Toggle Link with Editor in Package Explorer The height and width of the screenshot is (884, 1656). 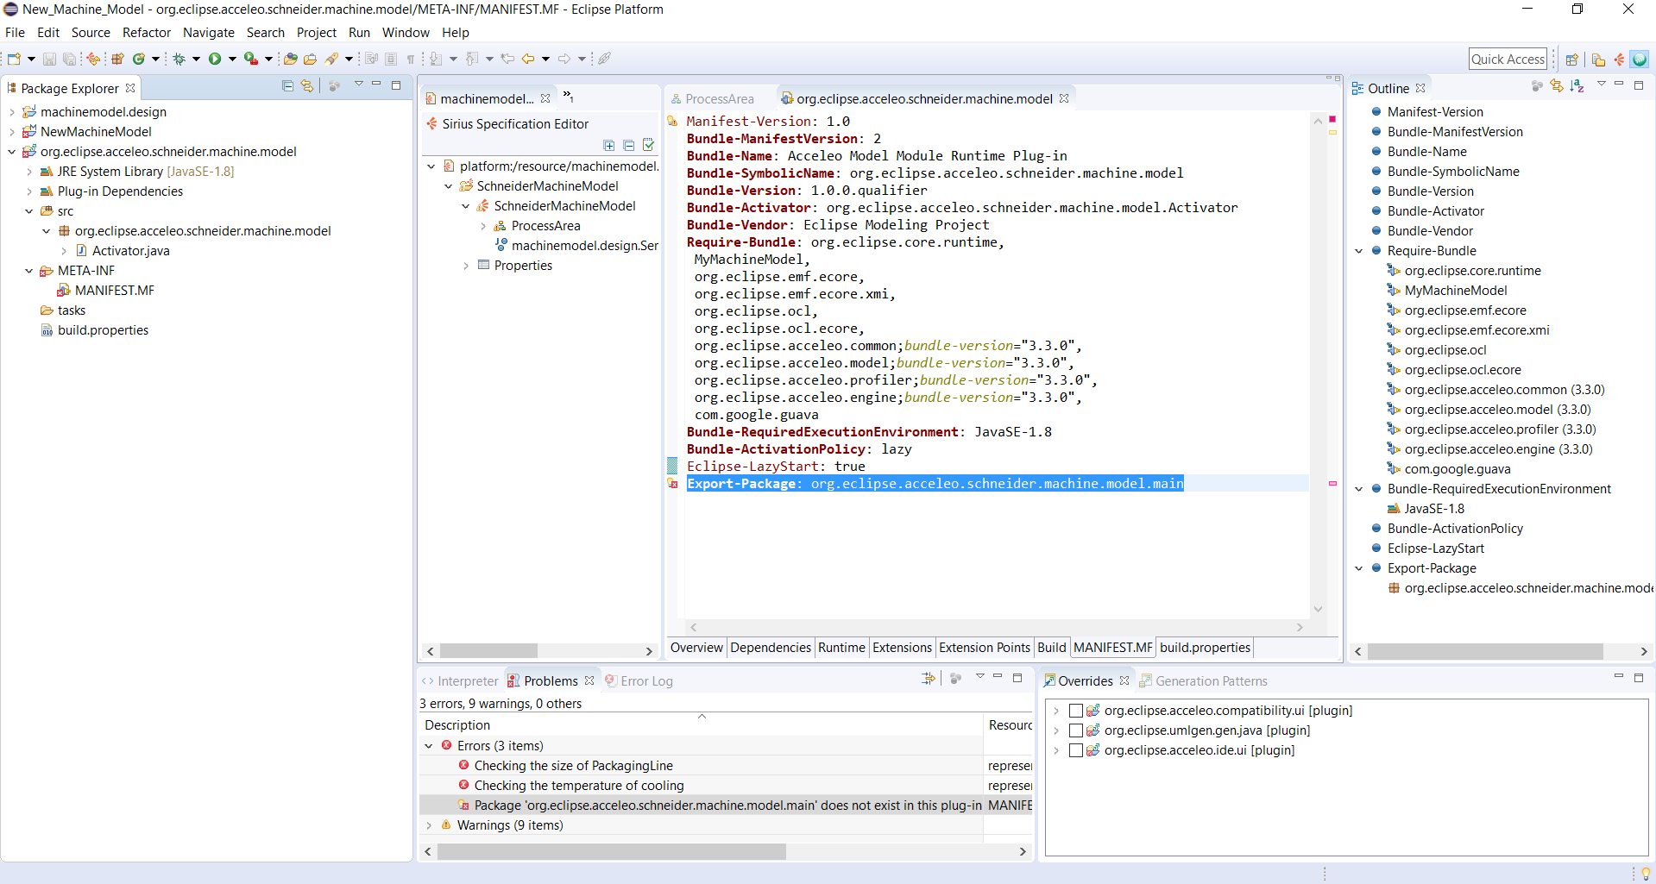point(307,86)
